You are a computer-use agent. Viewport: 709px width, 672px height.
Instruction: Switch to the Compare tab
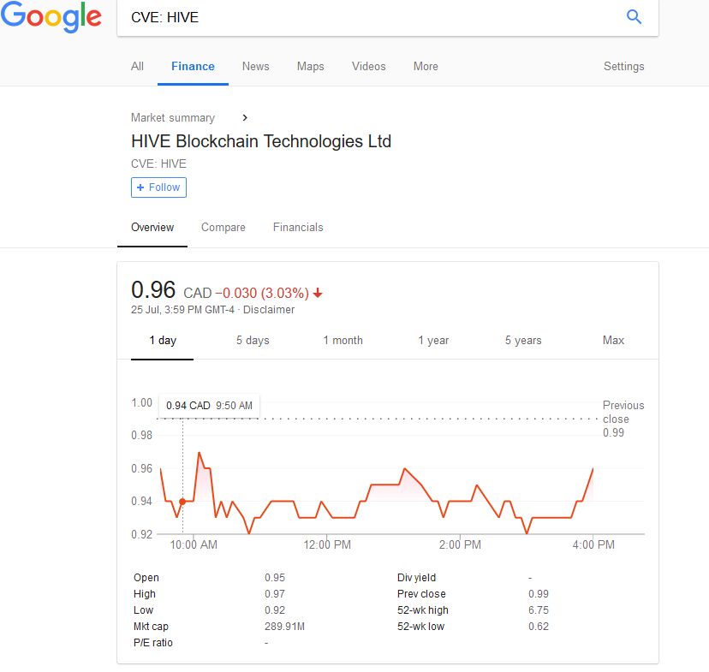(223, 228)
